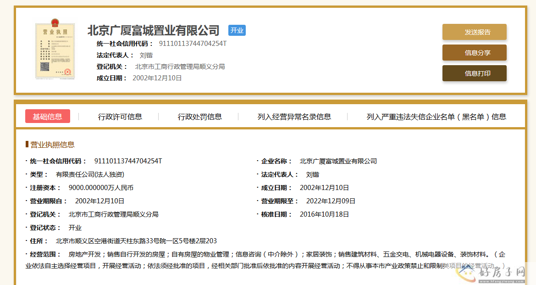
Task: Click the header credit code 91110113744704254T
Action: pyautogui.click(x=193, y=44)
